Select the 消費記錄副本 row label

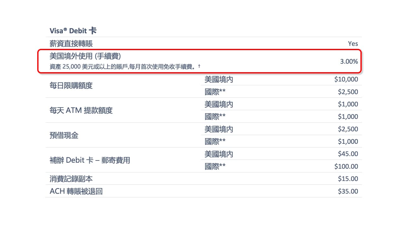click(x=71, y=179)
